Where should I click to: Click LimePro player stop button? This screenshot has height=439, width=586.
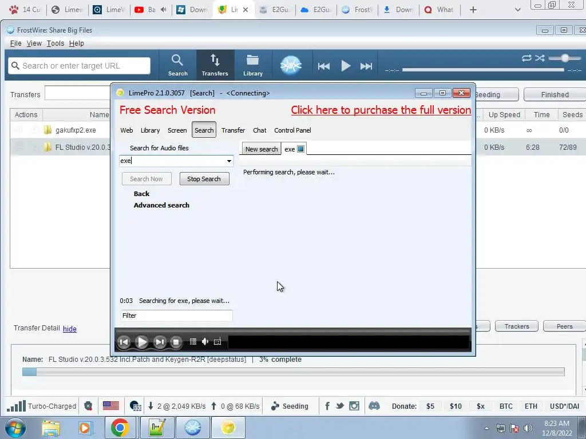(x=176, y=342)
